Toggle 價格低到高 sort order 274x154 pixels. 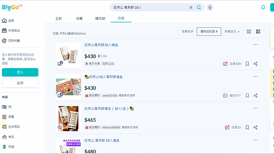[209, 32]
